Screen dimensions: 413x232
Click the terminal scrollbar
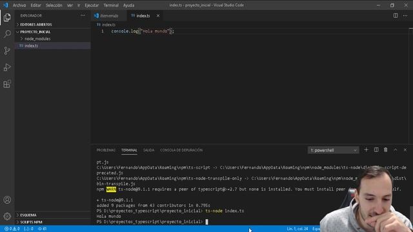coord(411,215)
